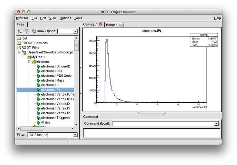Screen dimensions: 237x165
Task: Click the electrons.fTriggered leaf icon
Action: coord(39,118)
